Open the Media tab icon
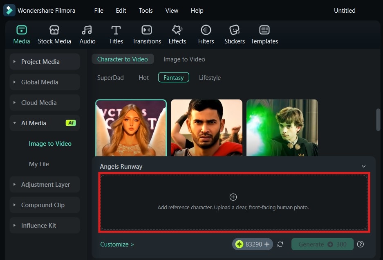Image resolution: width=383 pixels, height=260 pixels. (22, 30)
